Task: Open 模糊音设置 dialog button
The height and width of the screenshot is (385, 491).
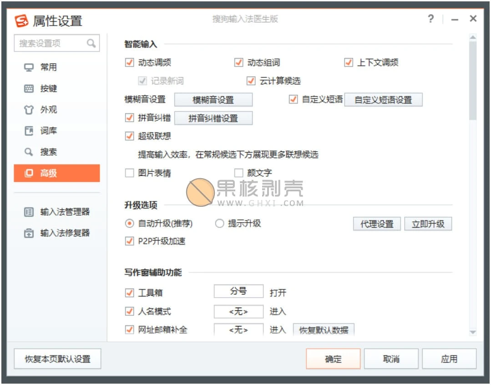Action: tap(213, 100)
